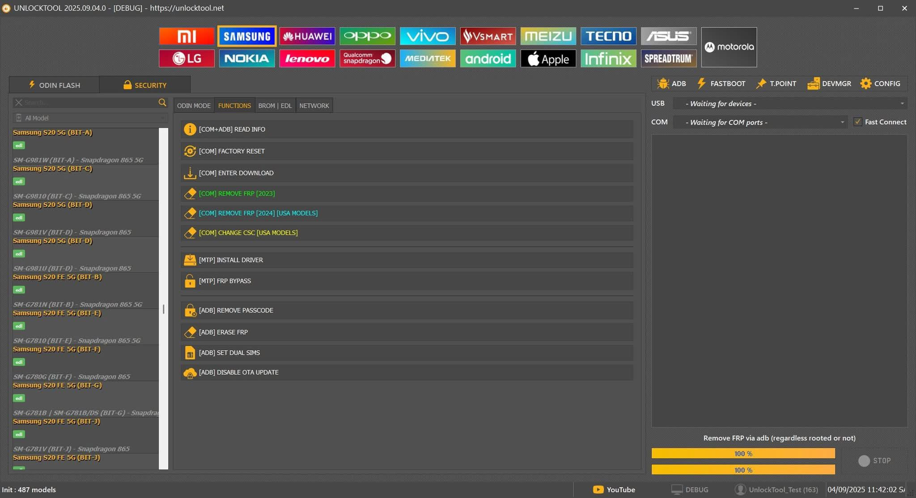This screenshot has width=916, height=498.
Task: Open DEVMGR device manager
Action: (x=829, y=84)
